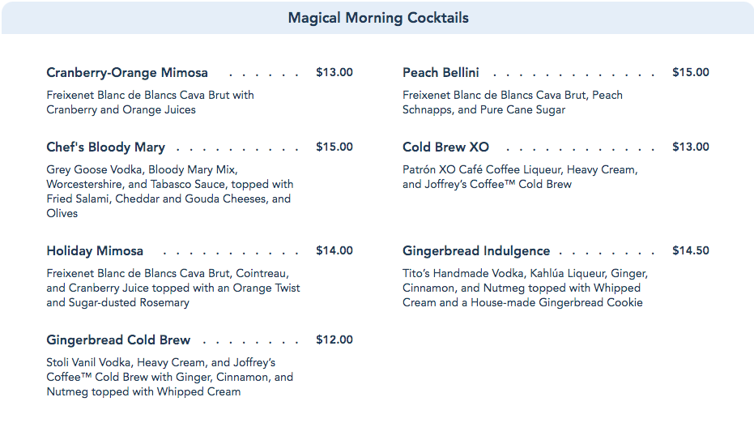Click the Peach Bellini item name
The width and height of the screenshot is (754, 440).
(x=441, y=73)
